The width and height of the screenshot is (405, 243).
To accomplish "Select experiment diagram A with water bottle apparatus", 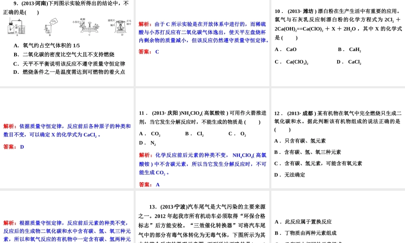I will pyautogui.click(x=17, y=27).
